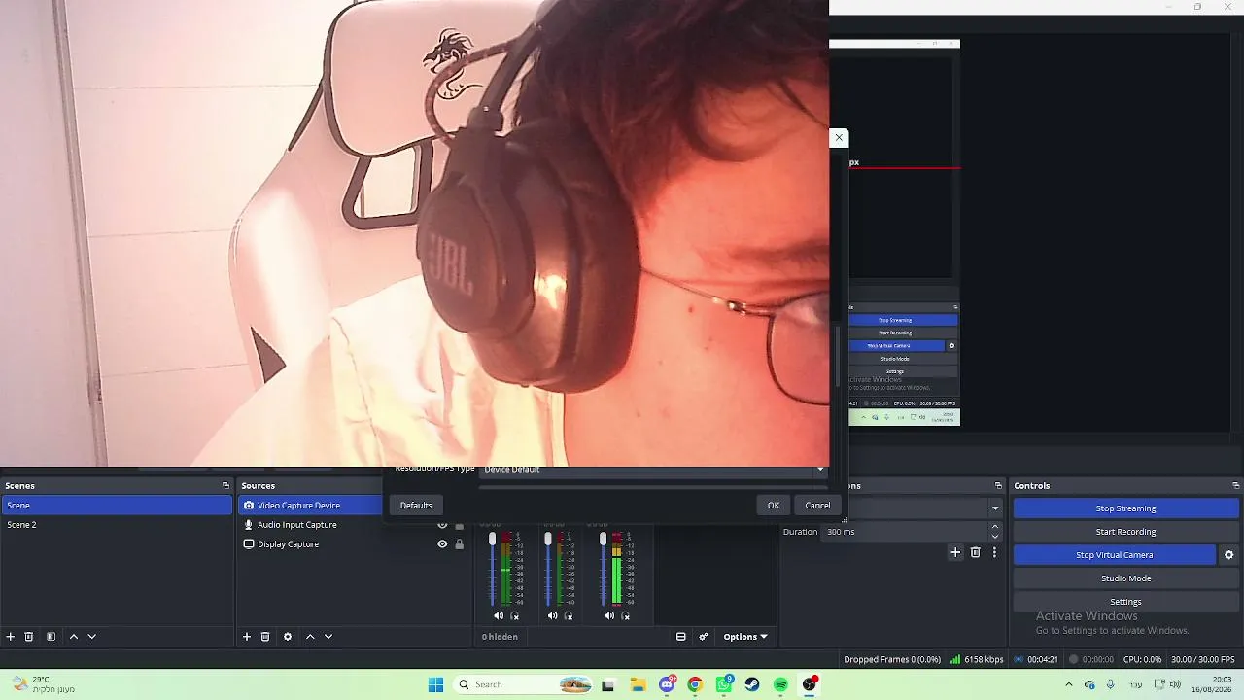
Task: Toggle monitoring icon on second mixer channel
Action: pos(570,616)
